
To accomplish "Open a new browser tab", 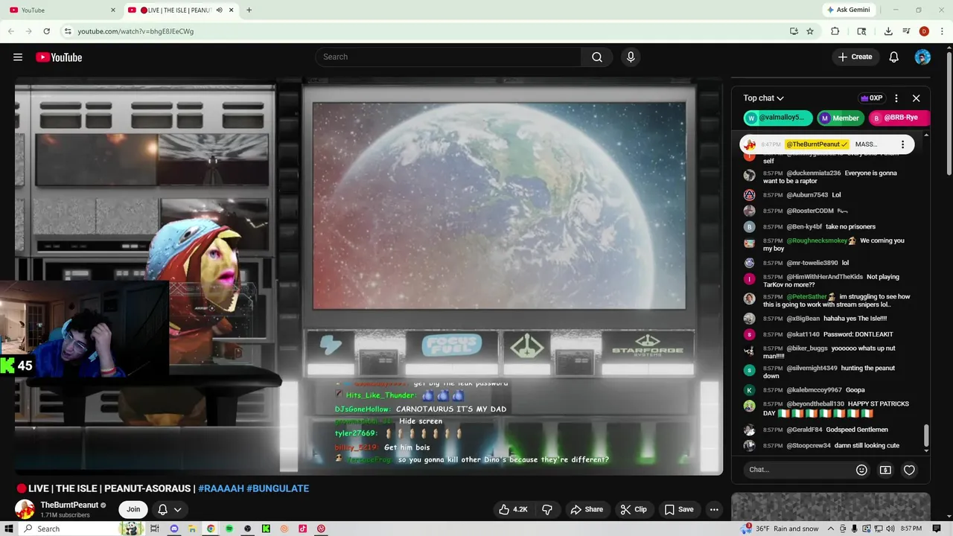I will (249, 10).
